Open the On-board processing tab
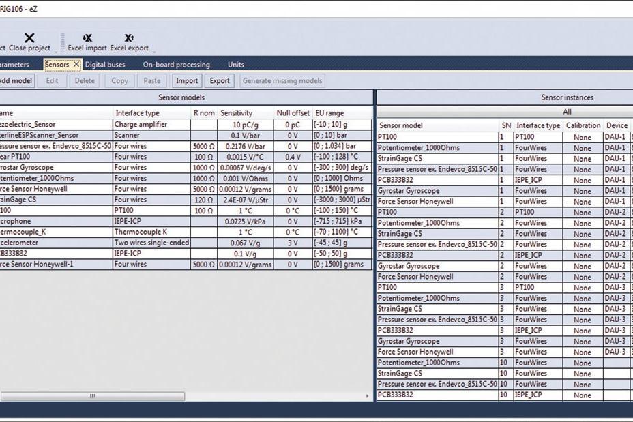633x422 pixels. point(176,65)
